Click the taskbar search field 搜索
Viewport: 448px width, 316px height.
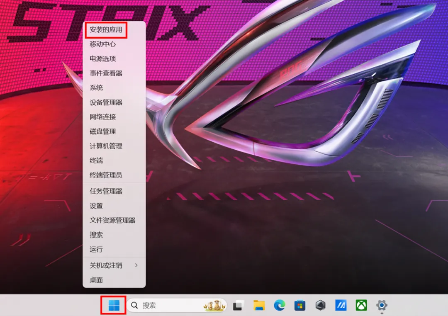tap(177, 306)
